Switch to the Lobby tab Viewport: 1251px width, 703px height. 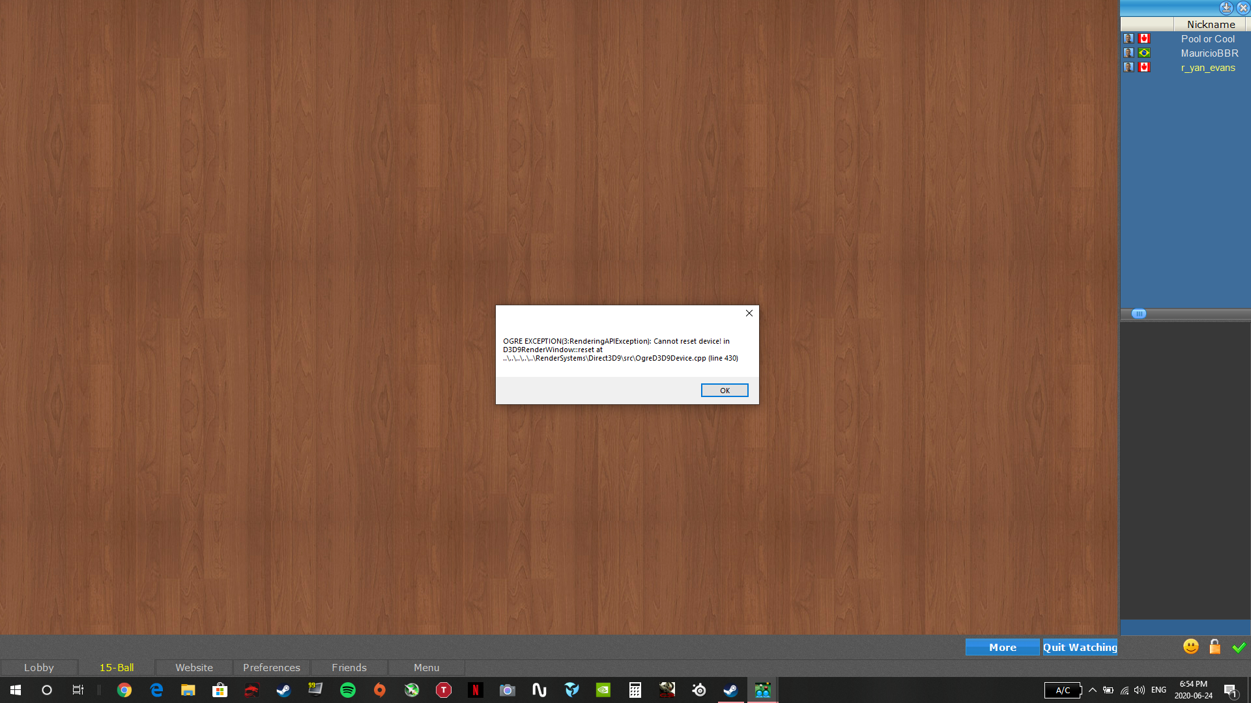pyautogui.click(x=39, y=667)
